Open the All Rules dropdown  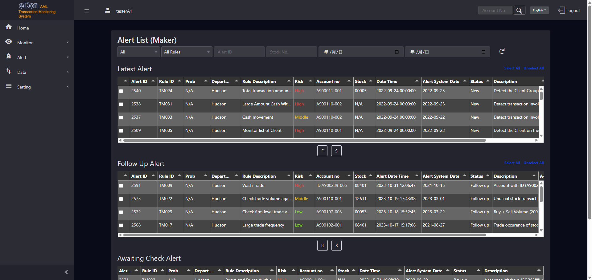tap(186, 52)
